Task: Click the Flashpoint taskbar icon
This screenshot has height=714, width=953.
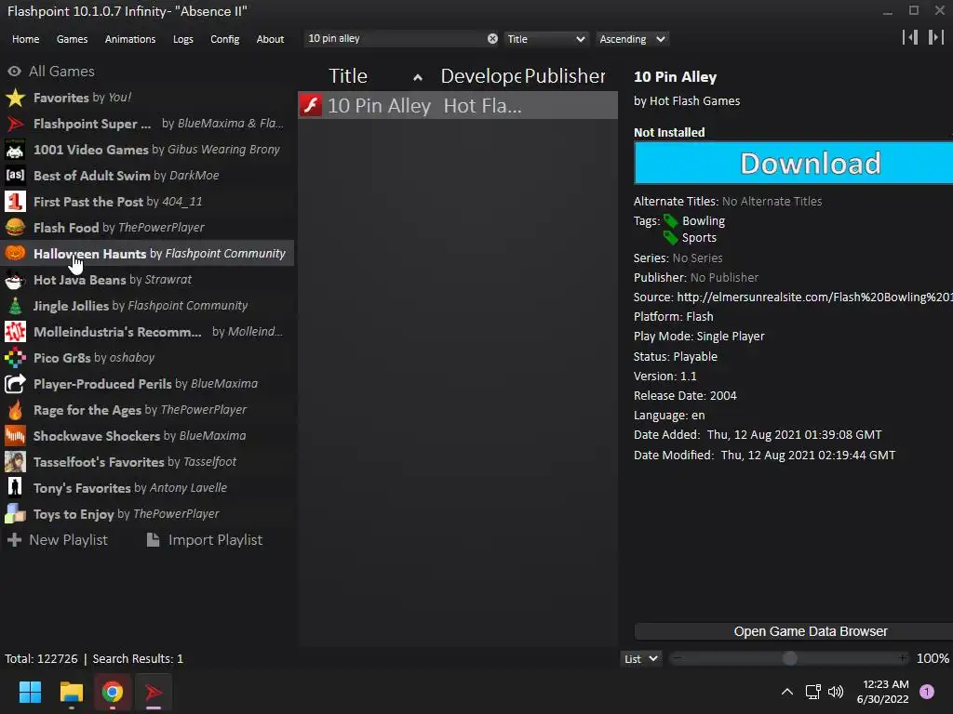Action: pyautogui.click(x=154, y=692)
